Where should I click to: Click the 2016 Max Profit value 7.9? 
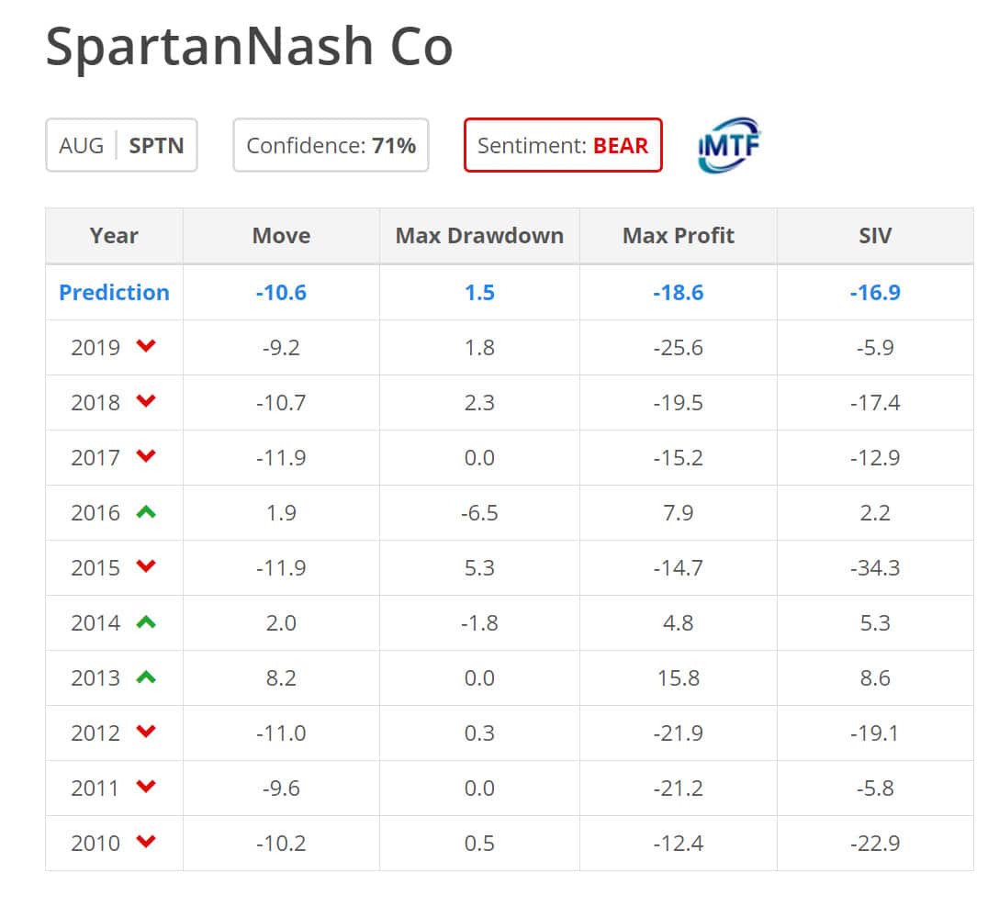point(679,513)
